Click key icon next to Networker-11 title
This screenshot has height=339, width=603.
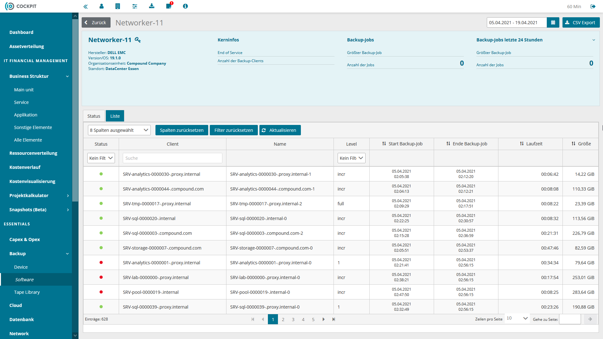(138, 40)
